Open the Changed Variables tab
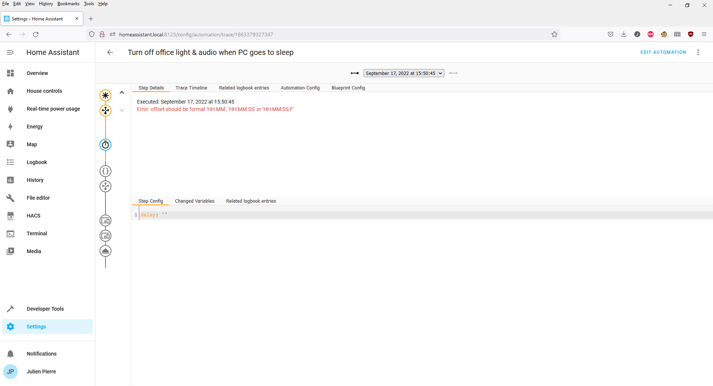713x386 pixels. tap(194, 201)
